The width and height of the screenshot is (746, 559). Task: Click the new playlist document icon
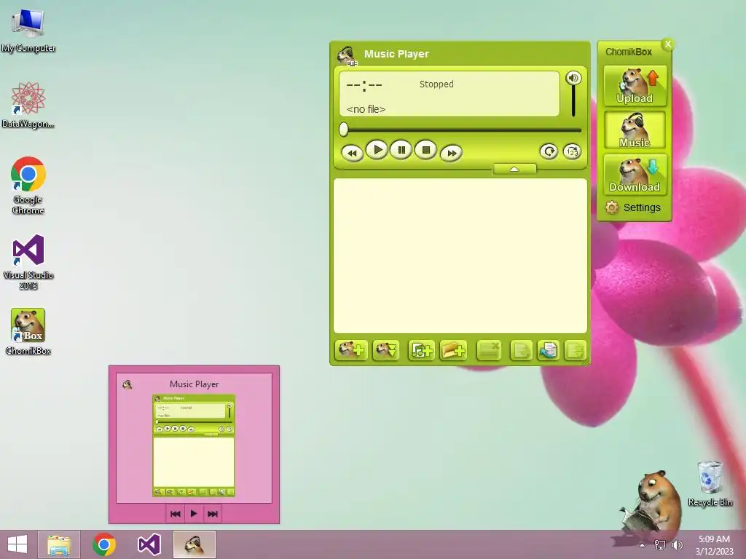[x=521, y=350]
